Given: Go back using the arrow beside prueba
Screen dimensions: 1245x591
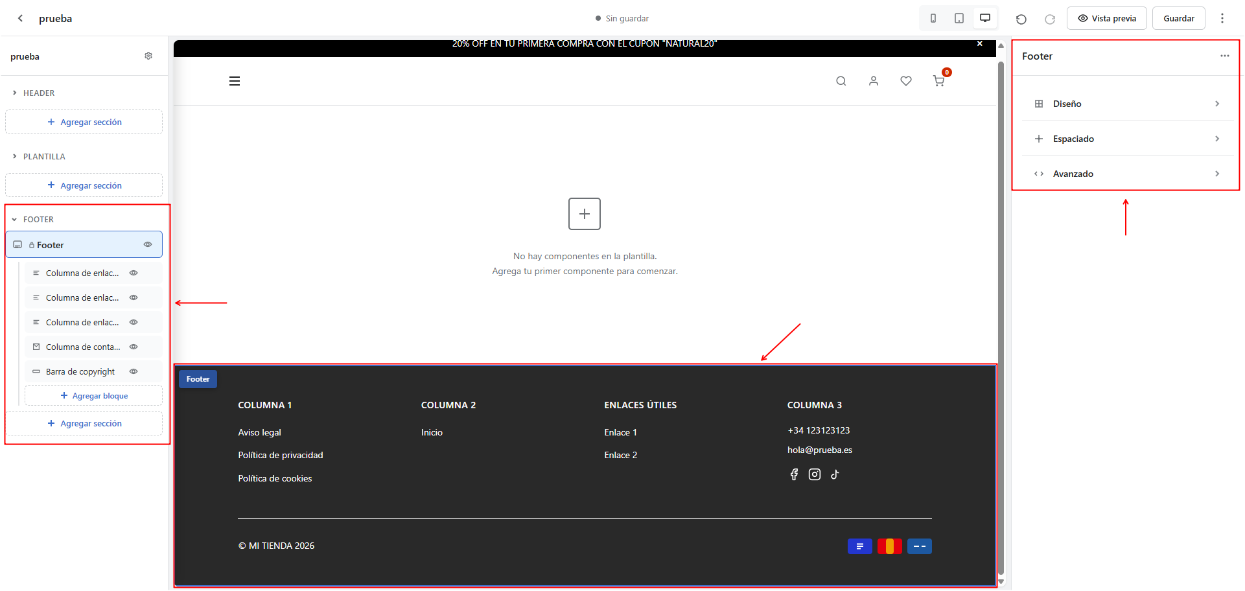Looking at the screenshot, I should point(21,18).
